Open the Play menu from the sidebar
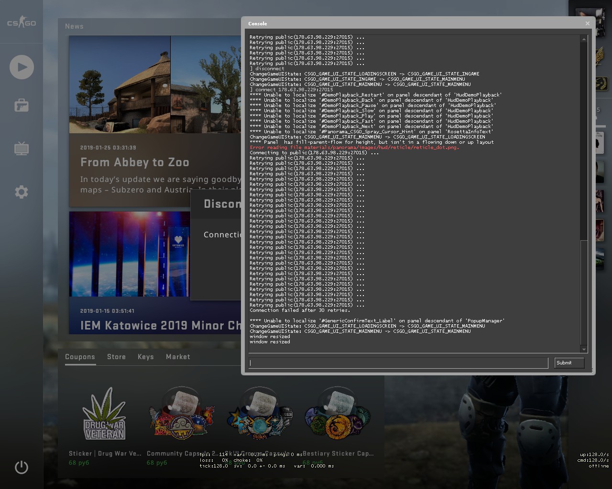The image size is (612, 489). coord(22,67)
